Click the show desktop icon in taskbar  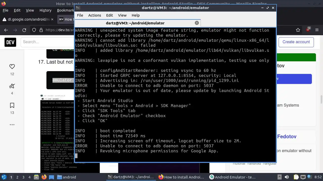click(x=51, y=177)
